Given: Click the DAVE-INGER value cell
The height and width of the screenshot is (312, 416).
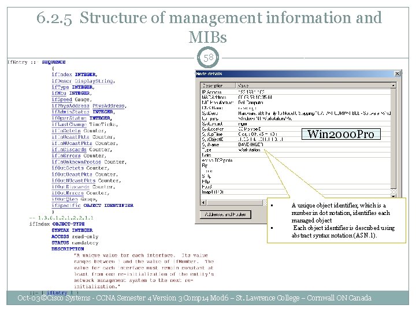Looking at the screenshot, I should [251, 144].
